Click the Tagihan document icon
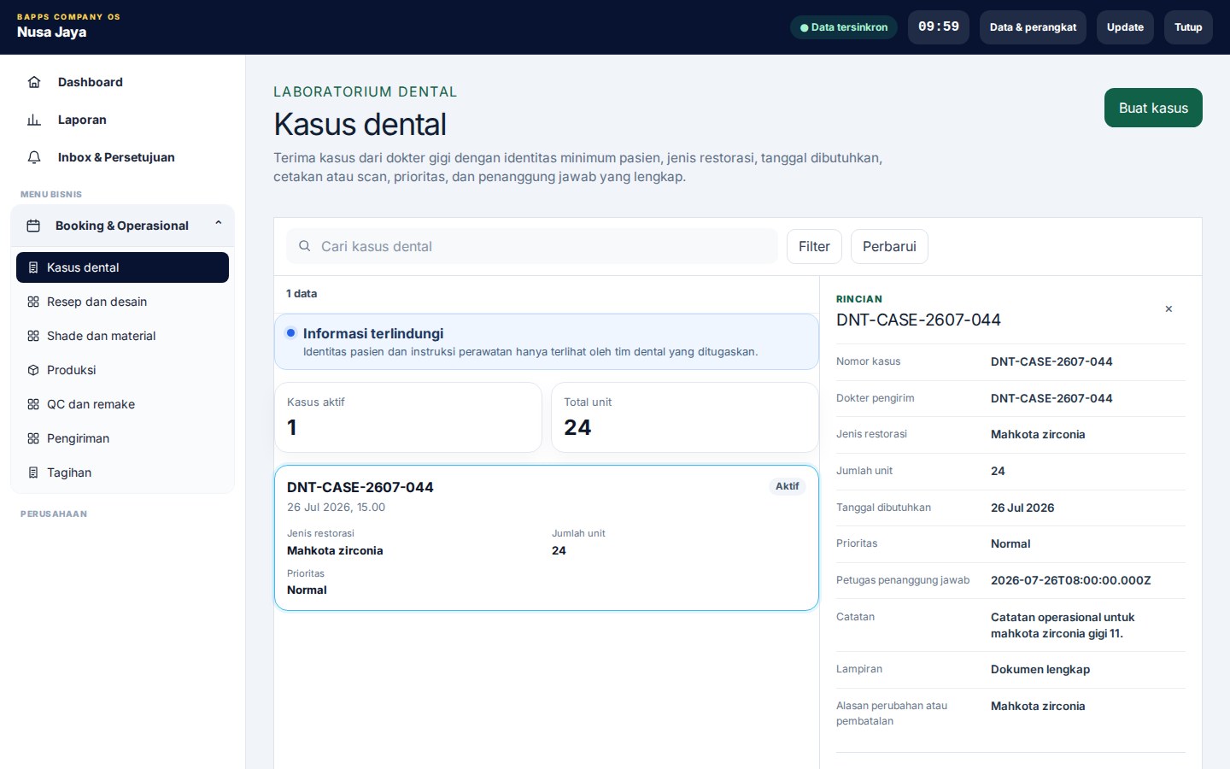 33,473
